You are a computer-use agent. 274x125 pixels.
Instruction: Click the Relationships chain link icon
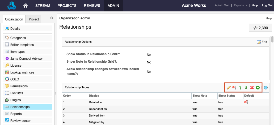pos(7,107)
